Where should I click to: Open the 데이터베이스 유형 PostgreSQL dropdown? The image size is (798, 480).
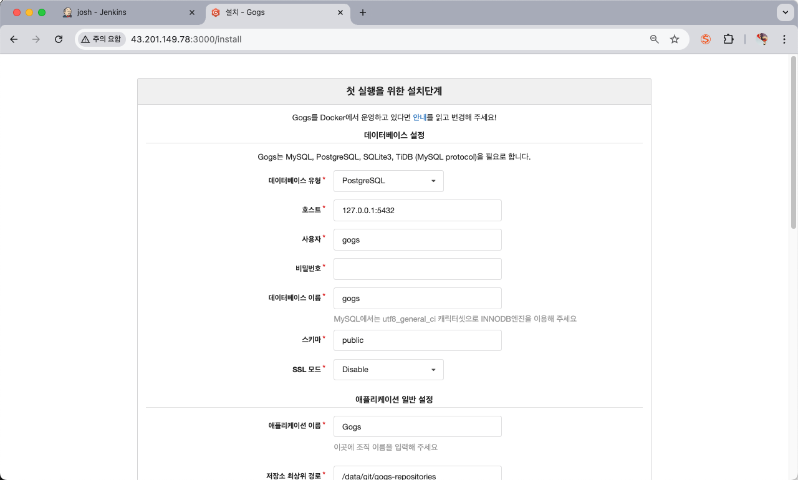click(388, 181)
